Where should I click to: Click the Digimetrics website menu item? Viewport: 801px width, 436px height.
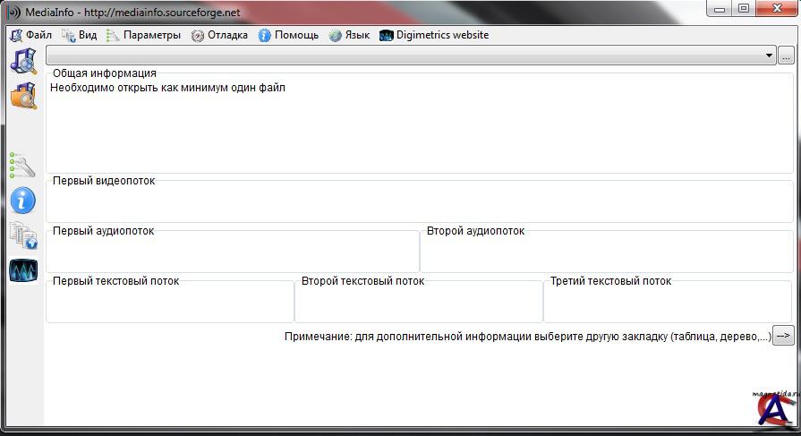tap(434, 36)
